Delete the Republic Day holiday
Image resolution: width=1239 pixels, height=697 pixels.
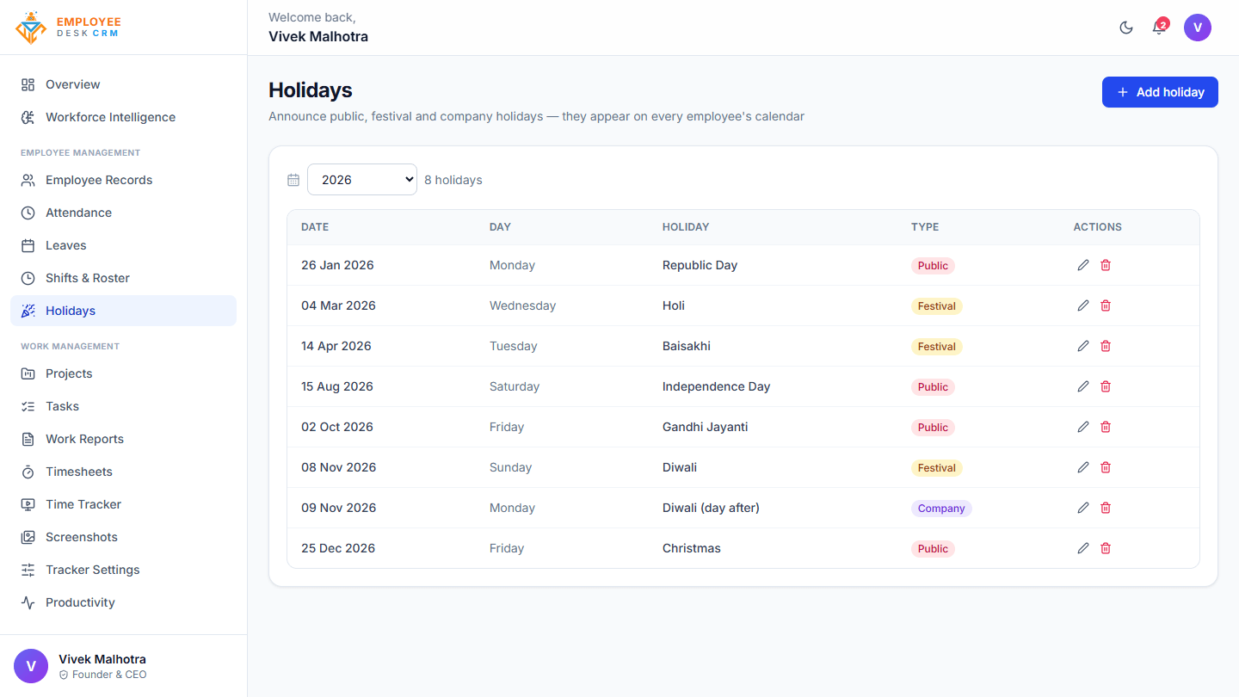click(x=1106, y=265)
